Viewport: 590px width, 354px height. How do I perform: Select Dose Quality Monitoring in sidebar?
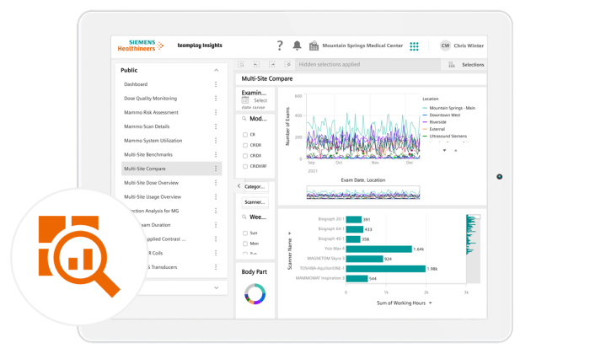pyautogui.click(x=150, y=99)
